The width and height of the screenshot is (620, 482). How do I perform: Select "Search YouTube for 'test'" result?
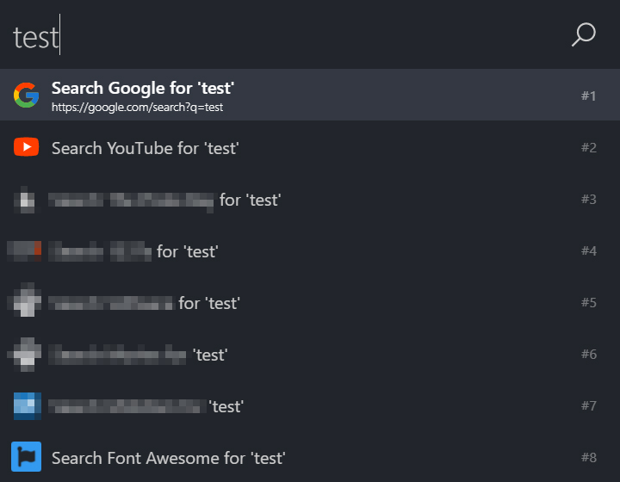310,147
